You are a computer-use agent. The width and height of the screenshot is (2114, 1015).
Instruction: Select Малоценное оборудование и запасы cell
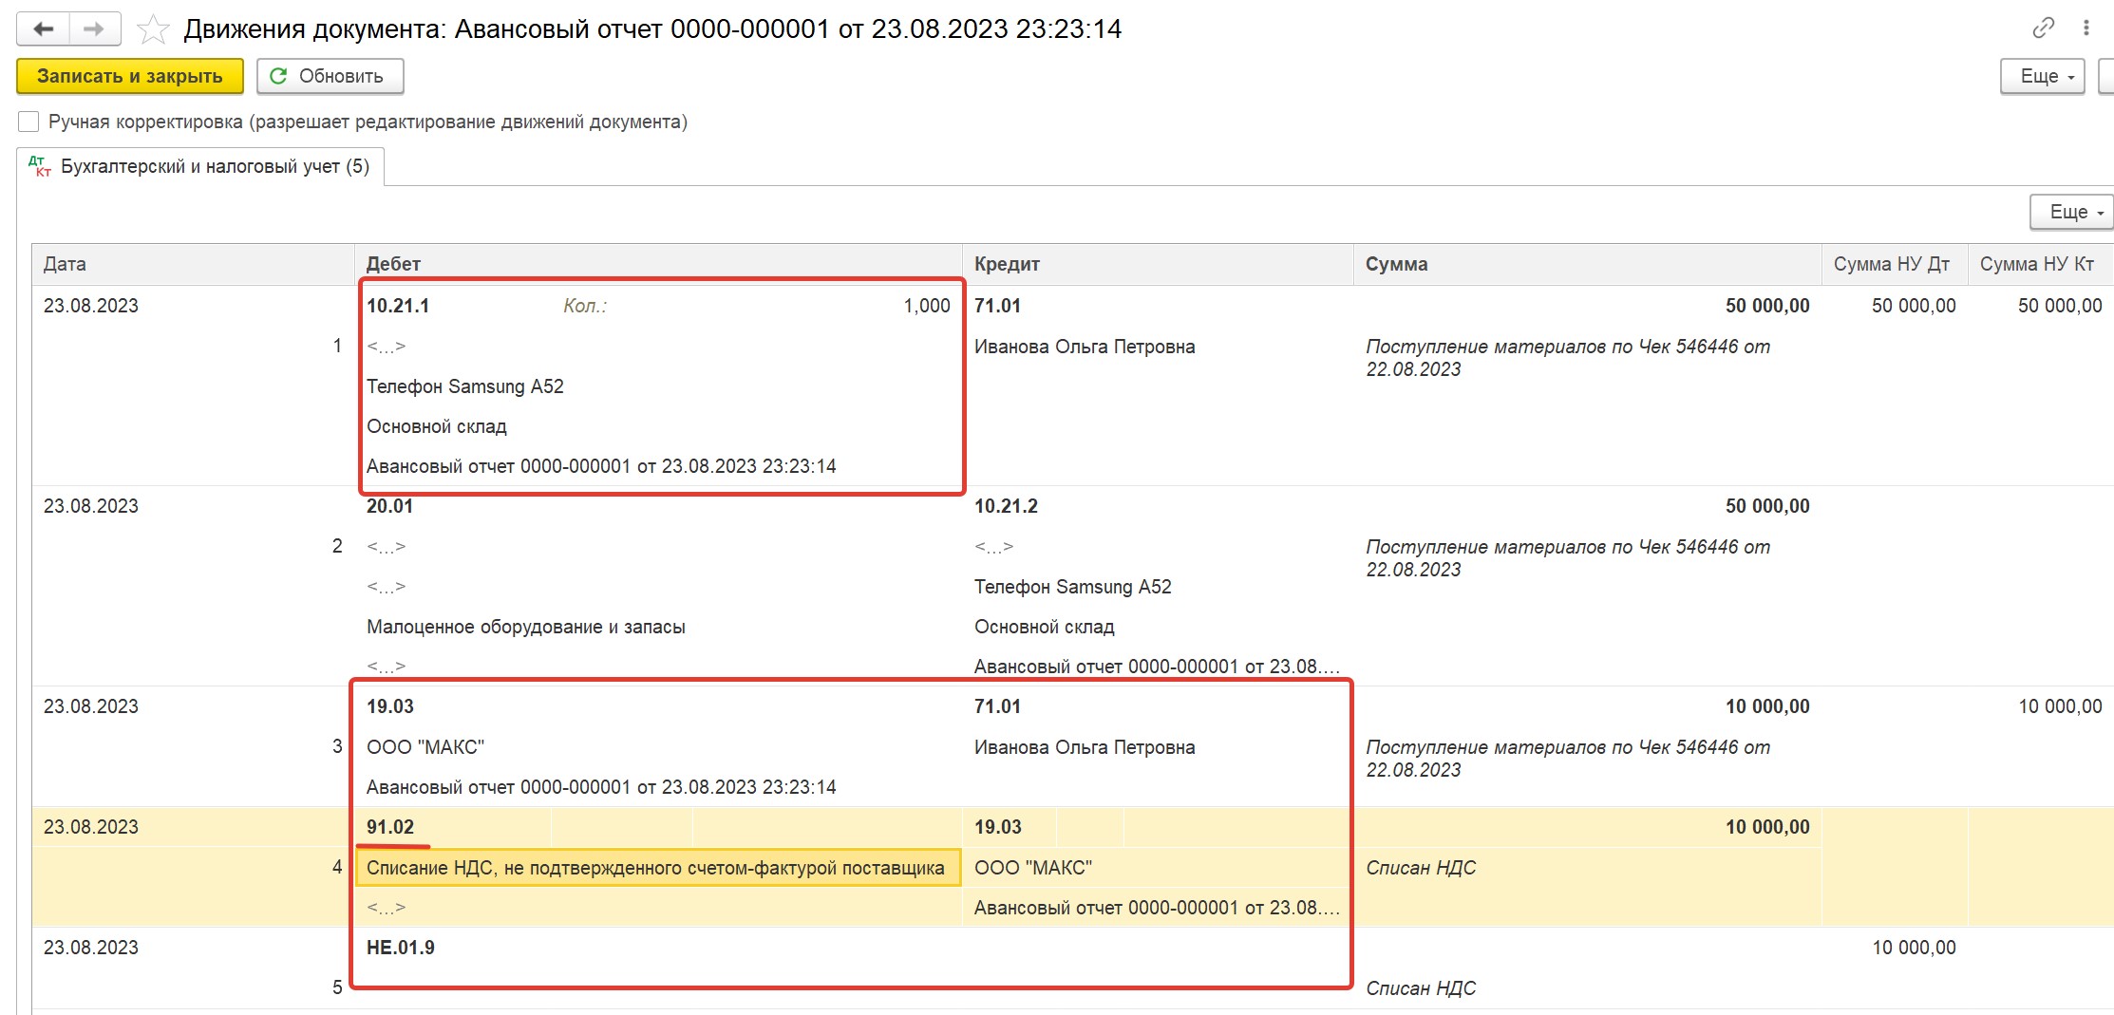click(526, 627)
